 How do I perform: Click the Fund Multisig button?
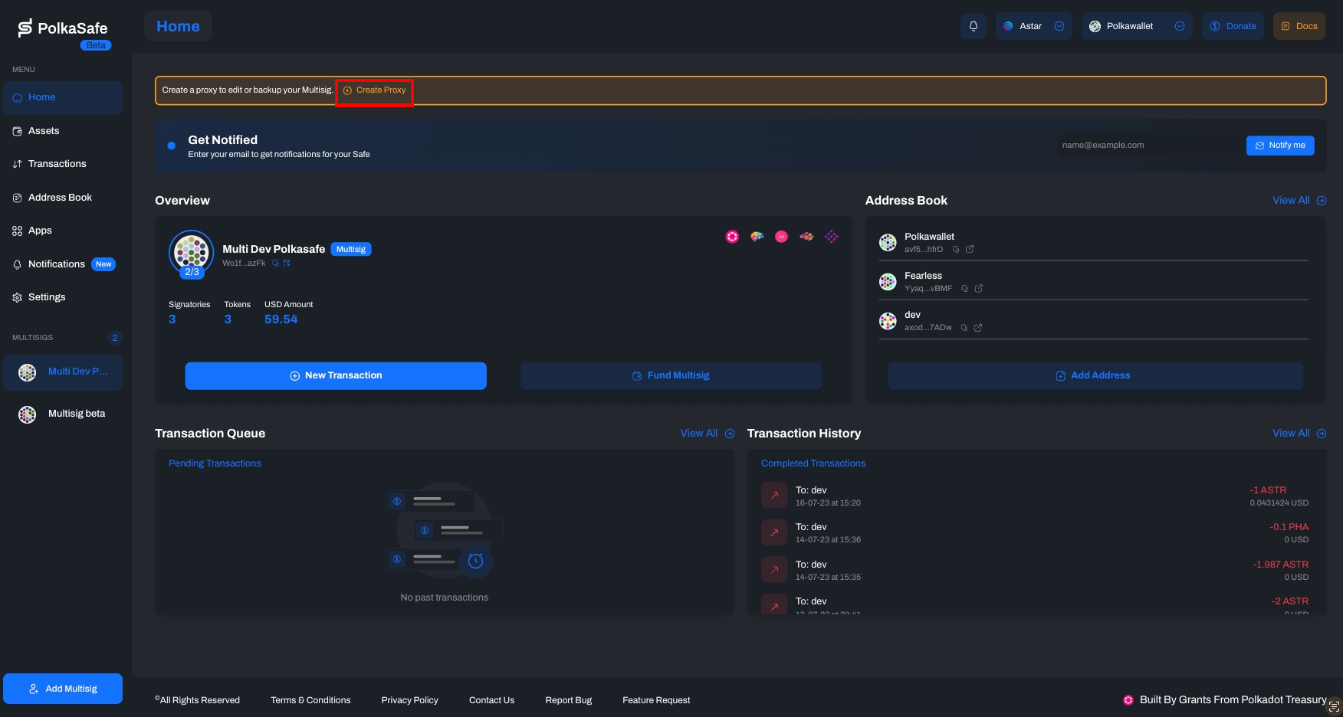(671, 375)
